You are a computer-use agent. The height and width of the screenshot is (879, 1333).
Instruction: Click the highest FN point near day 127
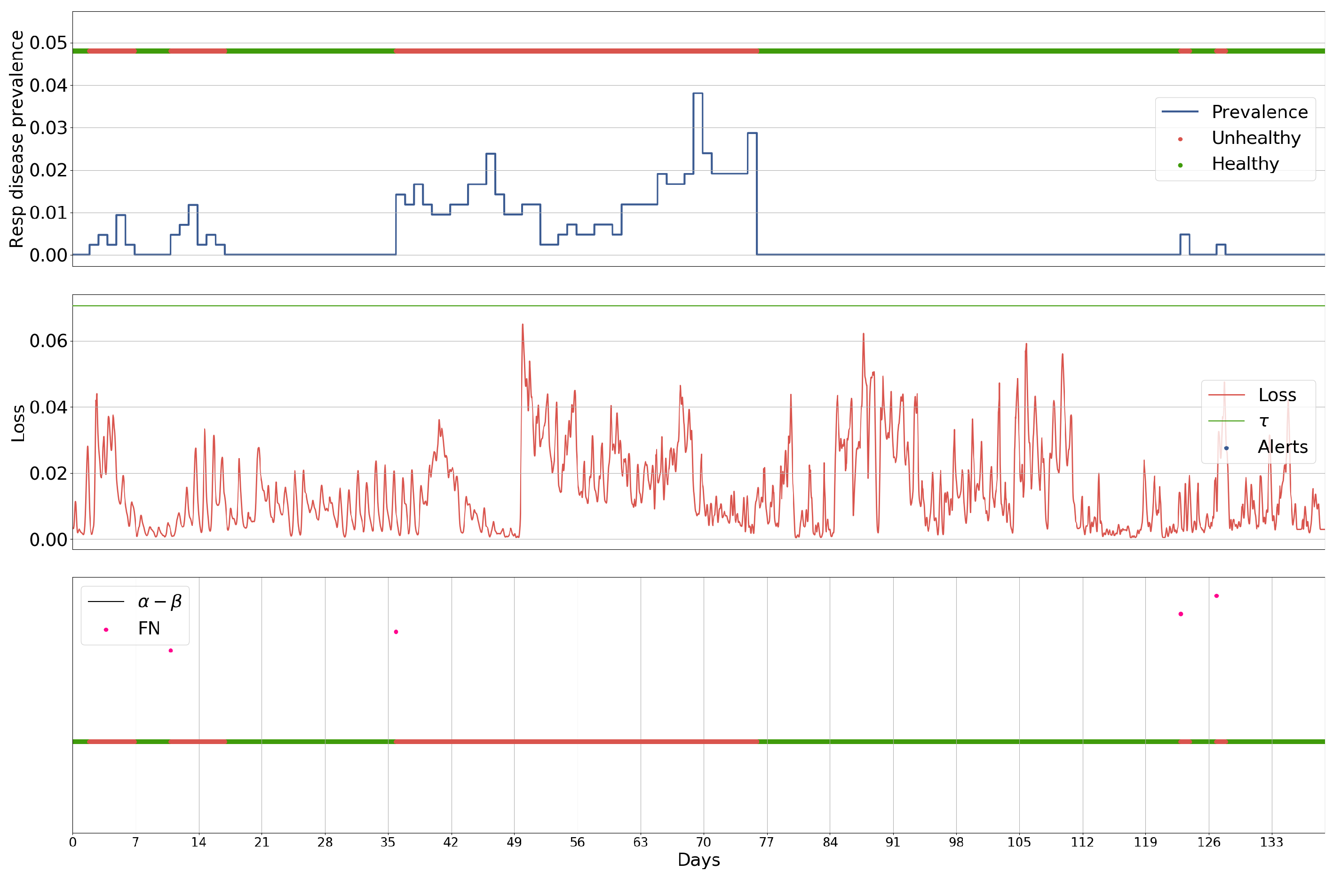point(1216,596)
